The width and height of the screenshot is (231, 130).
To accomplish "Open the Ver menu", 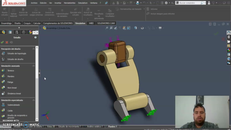I will (51, 3).
